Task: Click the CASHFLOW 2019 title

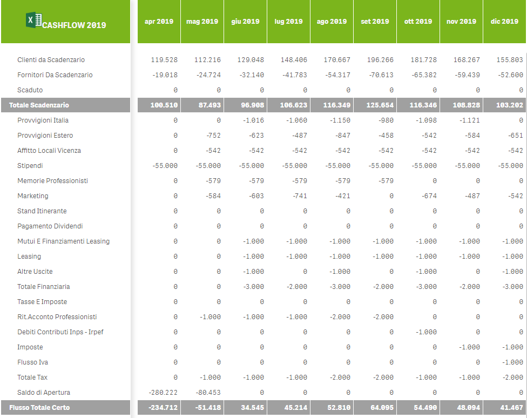Action: pos(74,25)
